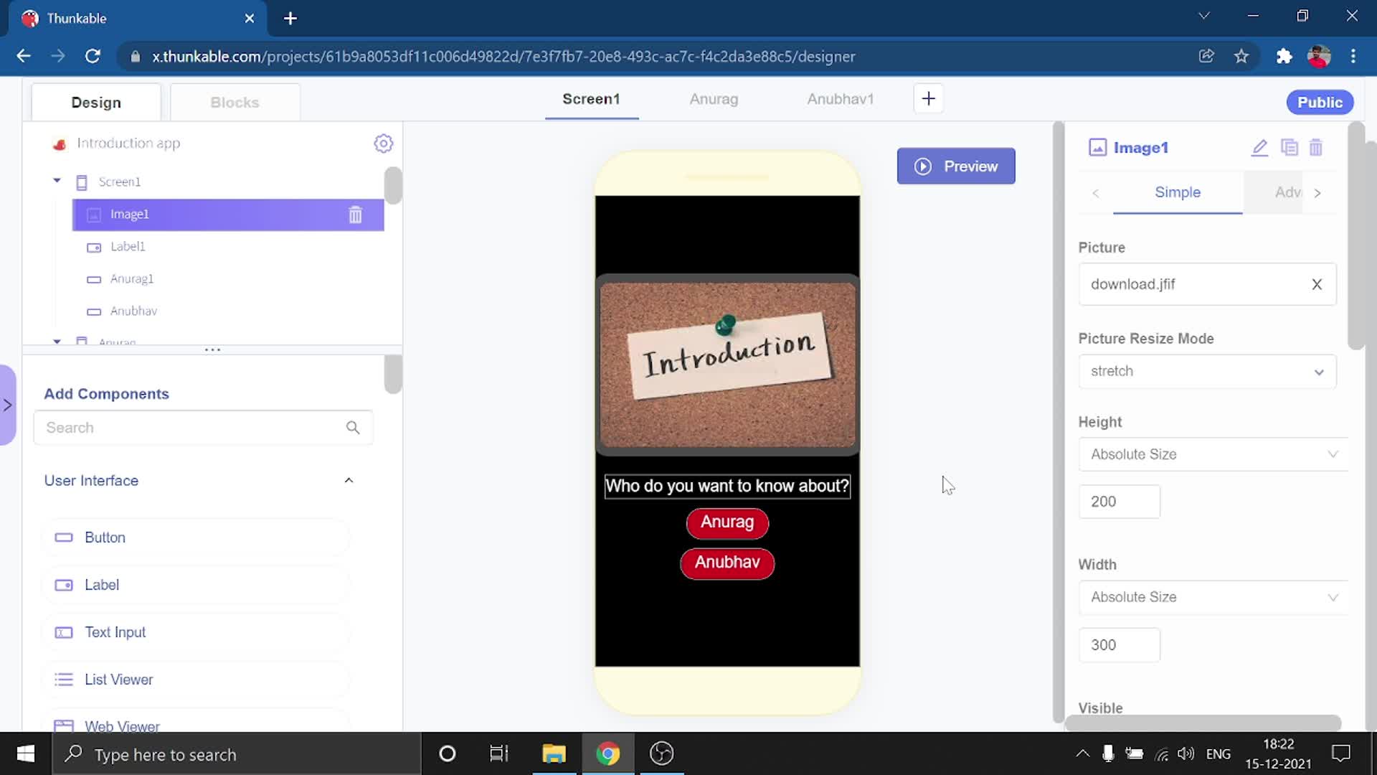Viewport: 1377px width, 775px height.
Task: Rename Image1 with the pencil icon
Action: (1259, 148)
